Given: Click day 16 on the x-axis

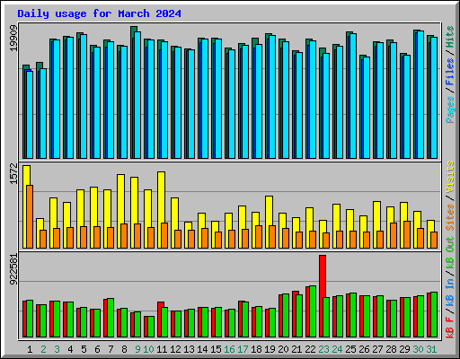Looking at the screenshot, I should (229, 349).
